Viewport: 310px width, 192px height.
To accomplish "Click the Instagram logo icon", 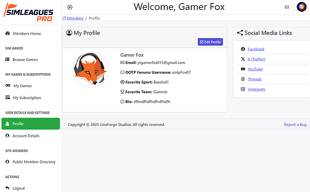I will coord(243,89).
